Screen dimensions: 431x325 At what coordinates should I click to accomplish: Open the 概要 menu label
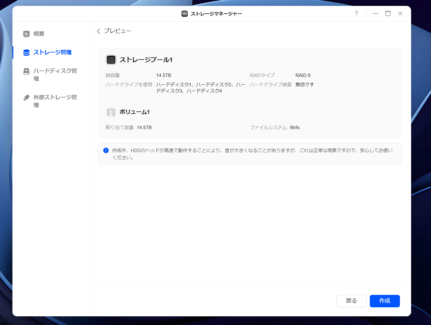click(39, 34)
